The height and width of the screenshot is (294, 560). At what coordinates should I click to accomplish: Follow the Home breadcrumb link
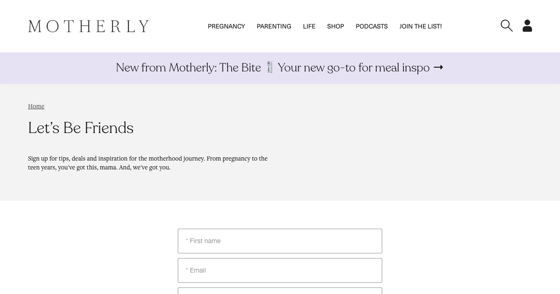point(36,106)
